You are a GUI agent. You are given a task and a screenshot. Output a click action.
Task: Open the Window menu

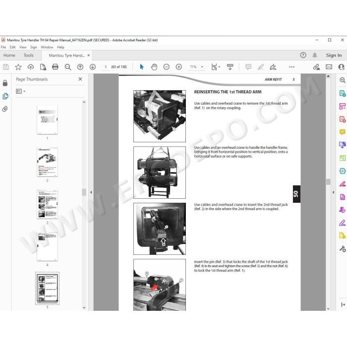(47, 47)
